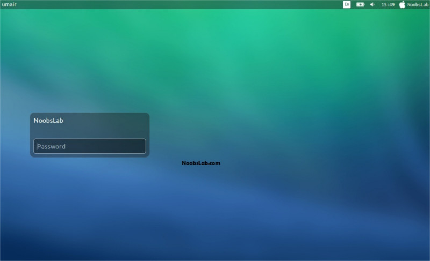430x261 pixels.
Task: Show the volume slider from speaker icon
Action: pyautogui.click(x=372, y=4)
